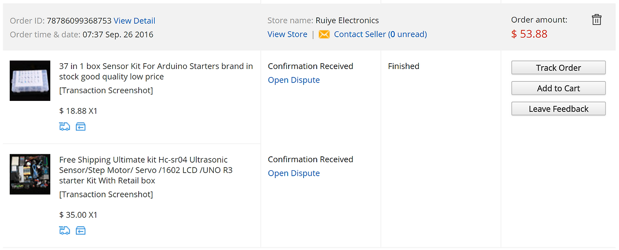View Transaction Screenshot for the Ultimate kit
Image resolution: width=619 pixels, height=250 pixels.
[106, 194]
